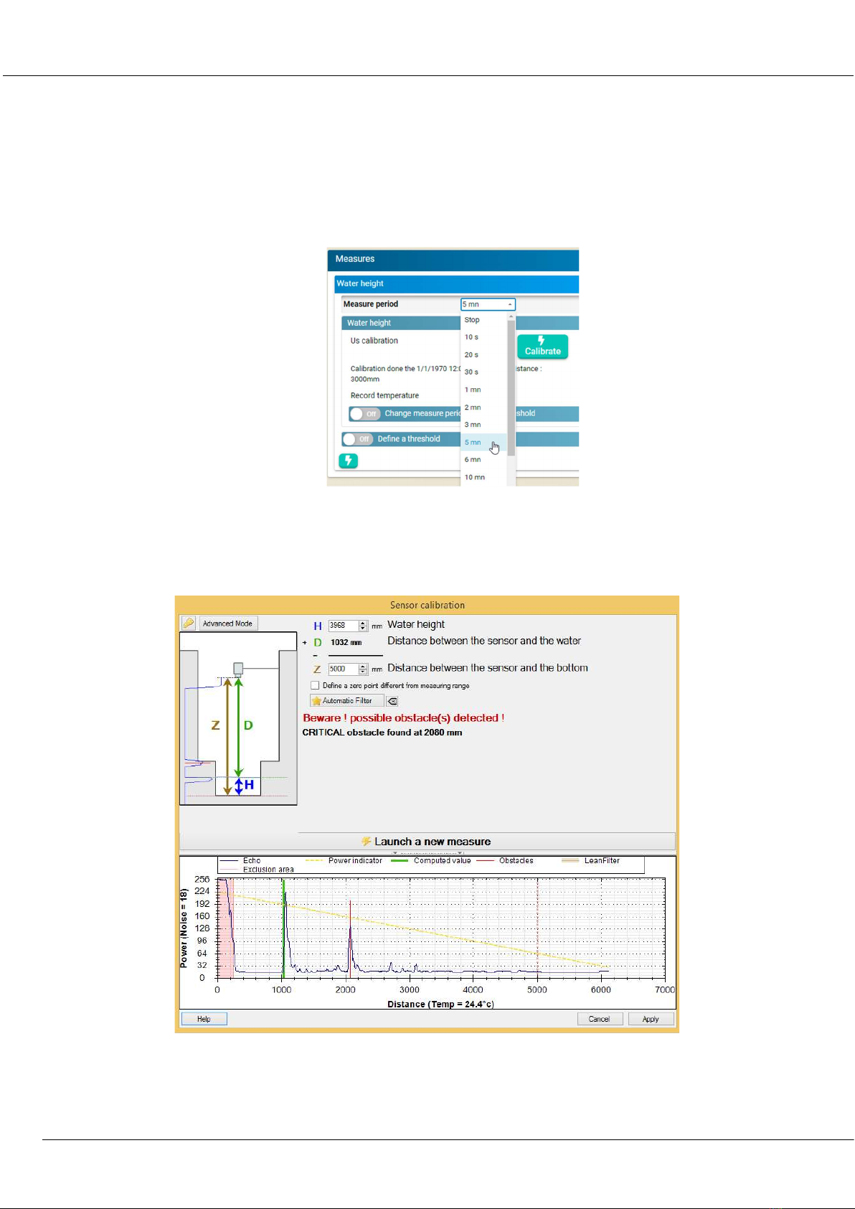
Task: Click the Computed value legend entry
Action: click(x=432, y=860)
